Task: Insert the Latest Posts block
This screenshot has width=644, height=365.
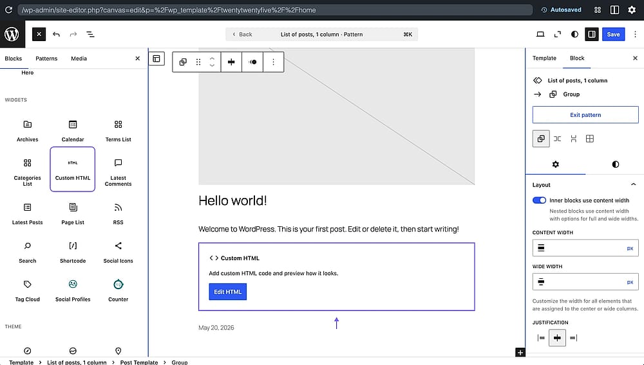Action: 28,213
